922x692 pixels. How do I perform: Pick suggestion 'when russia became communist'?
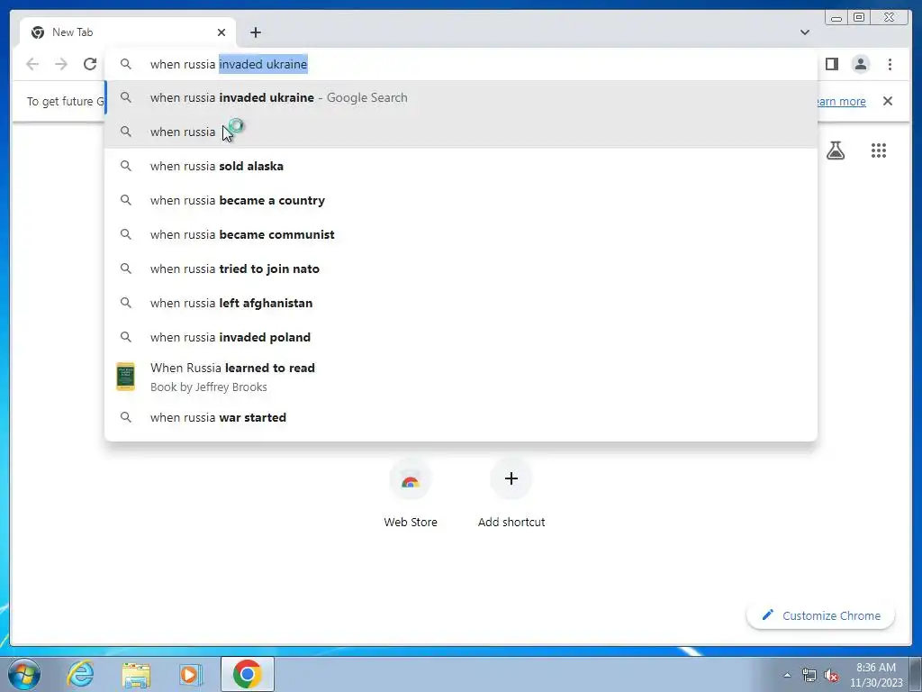coord(461,234)
